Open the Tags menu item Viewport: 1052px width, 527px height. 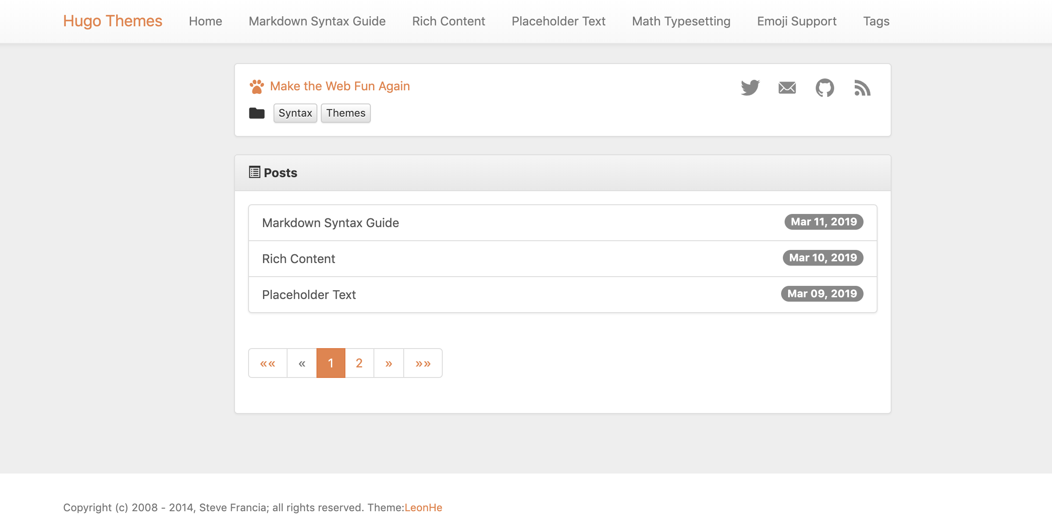[876, 21]
